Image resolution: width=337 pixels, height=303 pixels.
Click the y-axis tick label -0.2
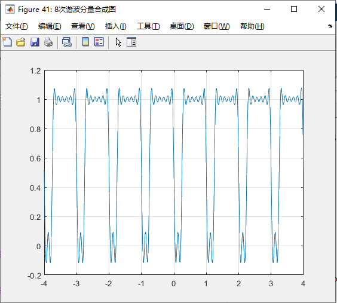tap(35, 276)
